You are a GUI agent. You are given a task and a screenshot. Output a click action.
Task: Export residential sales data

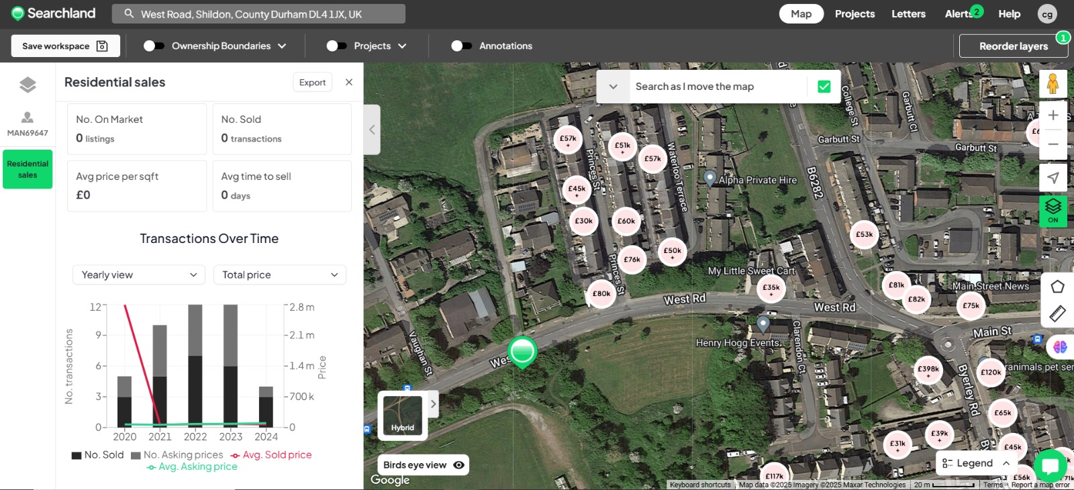312,82
